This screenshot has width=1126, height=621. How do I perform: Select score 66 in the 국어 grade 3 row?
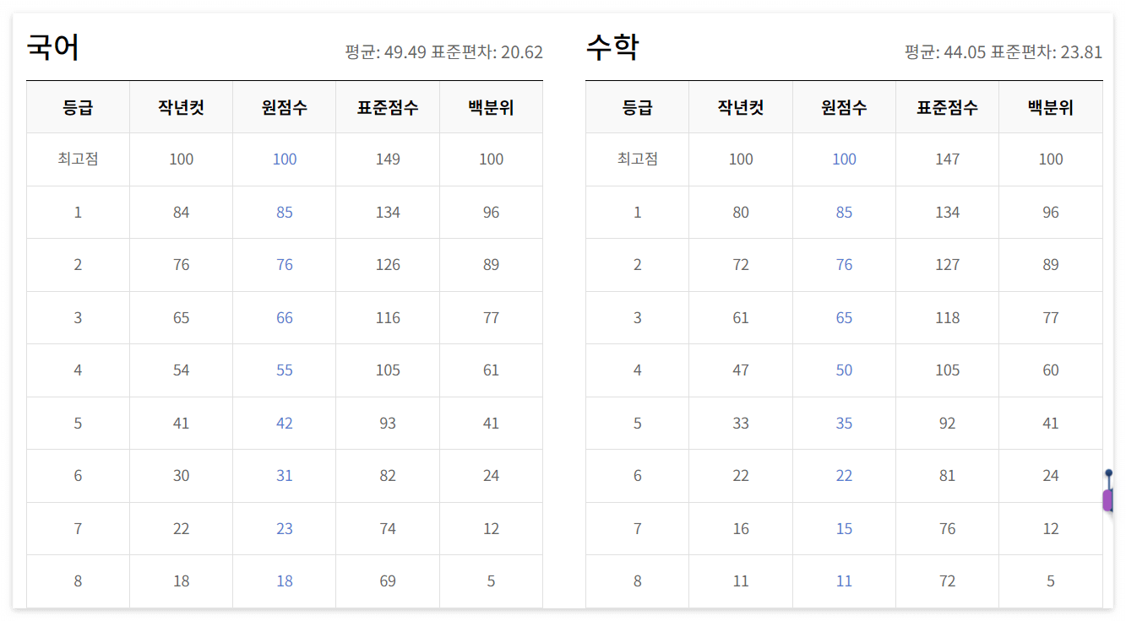[x=284, y=317]
